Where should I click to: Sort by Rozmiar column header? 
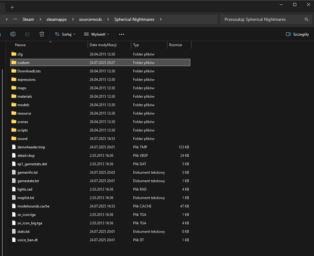click(176, 45)
